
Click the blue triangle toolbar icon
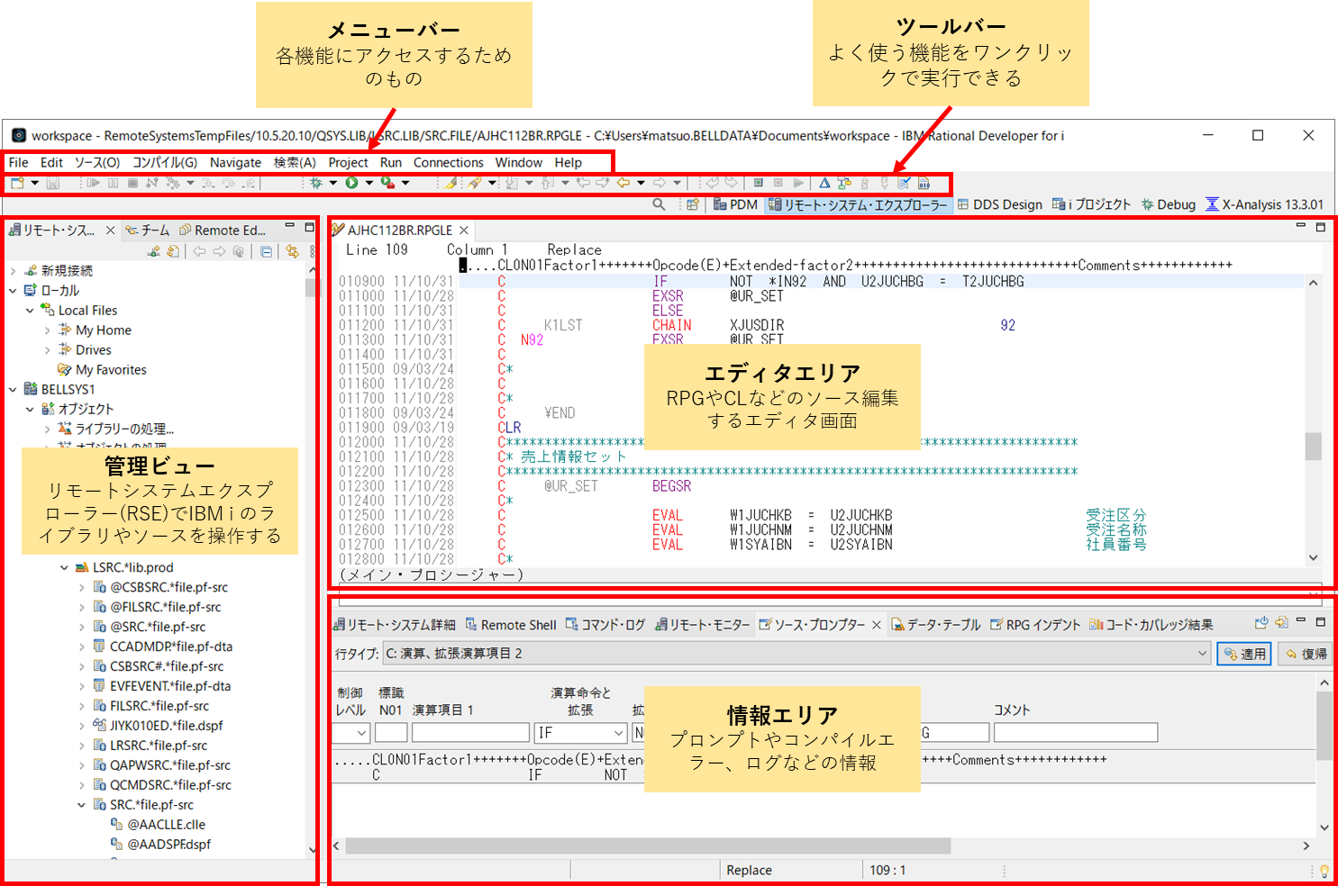click(x=824, y=183)
